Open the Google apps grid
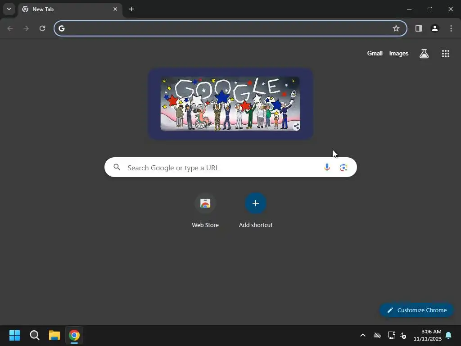461x346 pixels. click(x=445, y=54)
